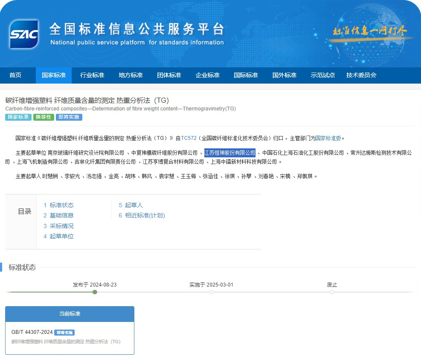Click the 国家标准委 link

tap(328, 138)
